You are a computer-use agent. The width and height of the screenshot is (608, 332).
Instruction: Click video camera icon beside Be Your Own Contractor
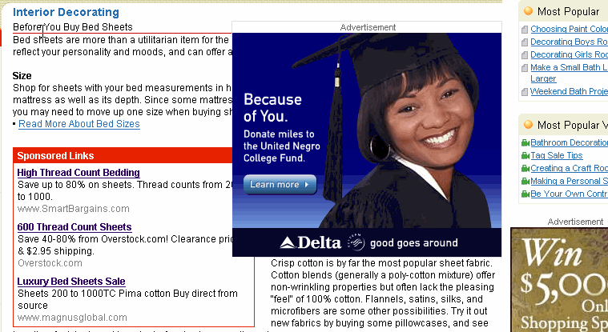(x=525, y=194)
